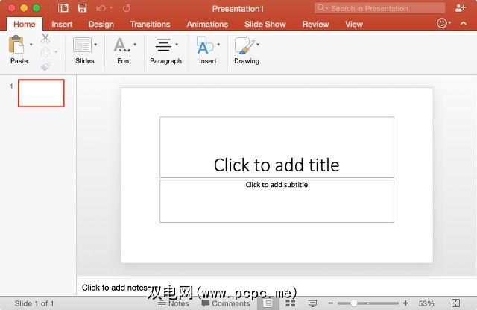
Task: Open the Comments button in status bar
Action: (225, 303)
